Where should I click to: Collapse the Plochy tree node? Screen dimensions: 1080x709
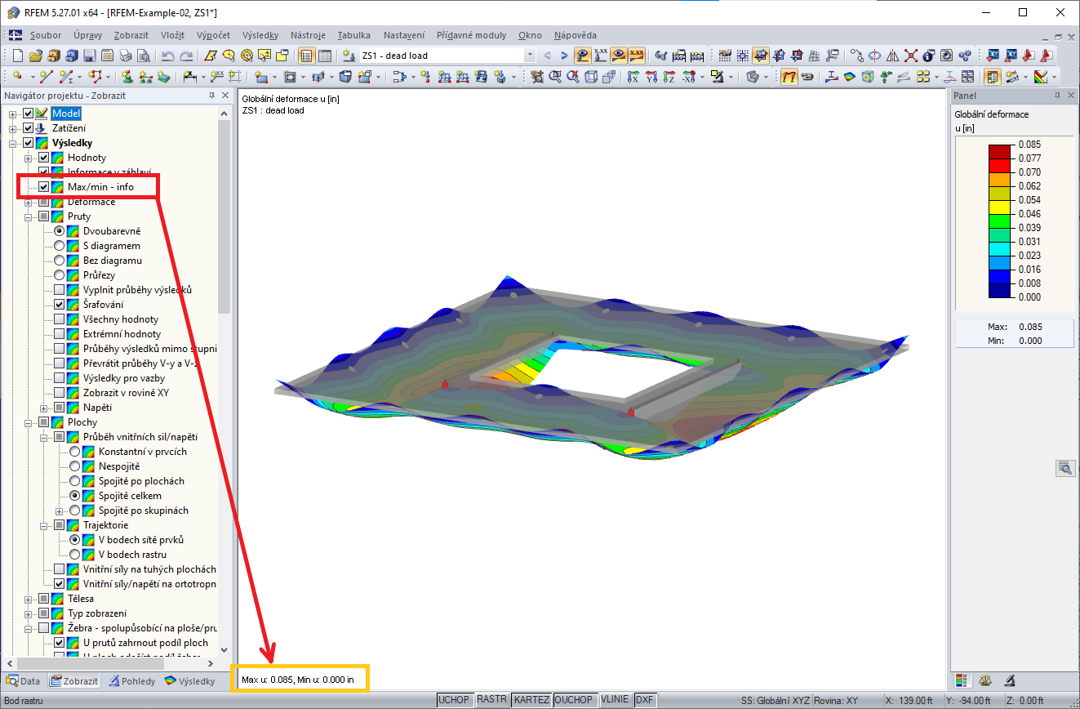coord(29,422)
